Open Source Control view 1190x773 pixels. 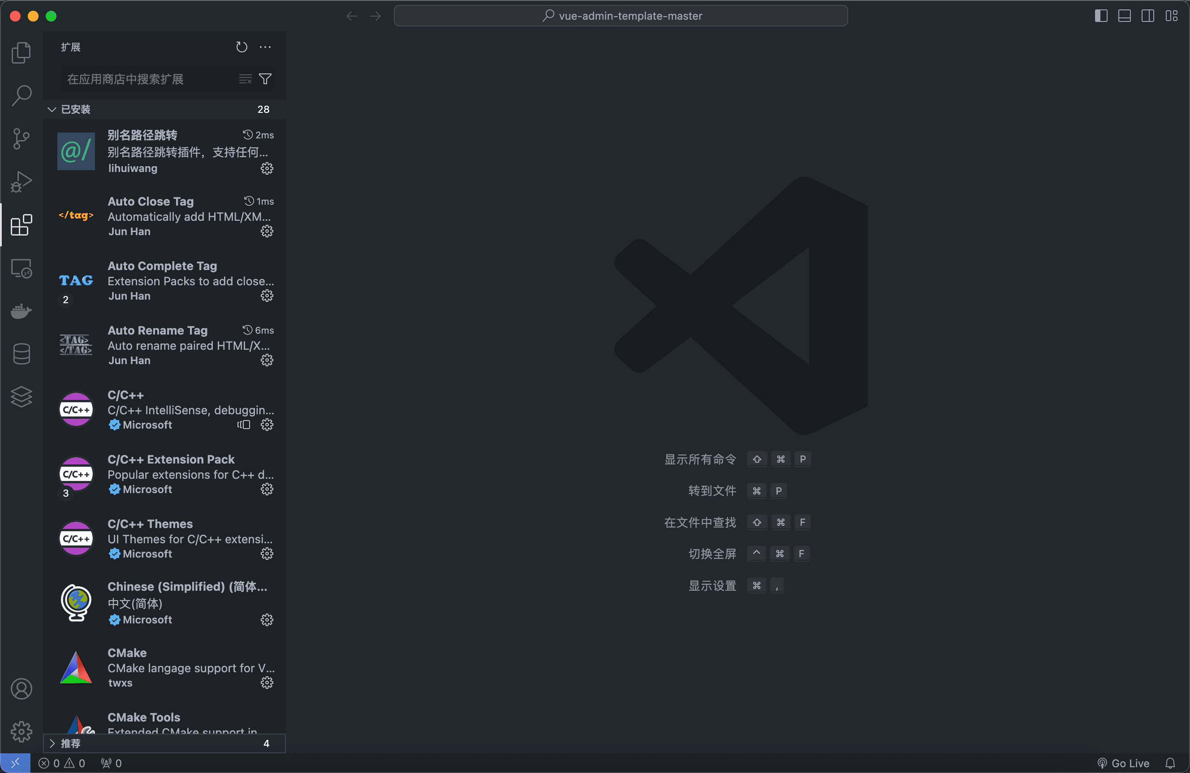(21, 138)
